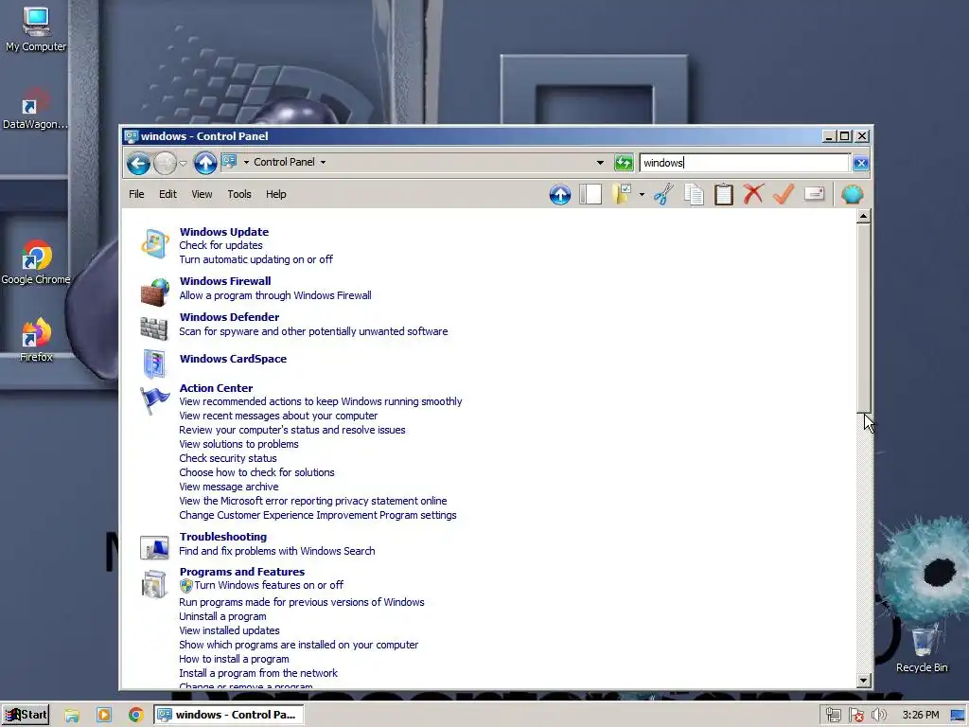This screenshot has height=727, width=969.
Task: Click the green Refresh button
Action: [624, 163]
